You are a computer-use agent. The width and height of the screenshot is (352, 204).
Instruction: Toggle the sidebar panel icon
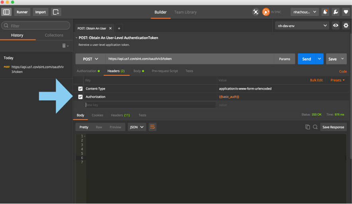tap(7, 12)
